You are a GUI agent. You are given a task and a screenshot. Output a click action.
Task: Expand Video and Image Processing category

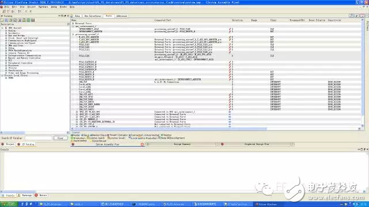(6, 73)
